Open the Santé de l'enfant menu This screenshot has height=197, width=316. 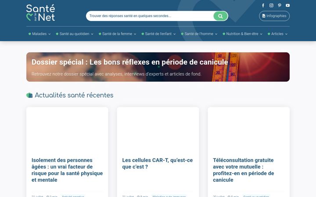click(x=158, y=34)
